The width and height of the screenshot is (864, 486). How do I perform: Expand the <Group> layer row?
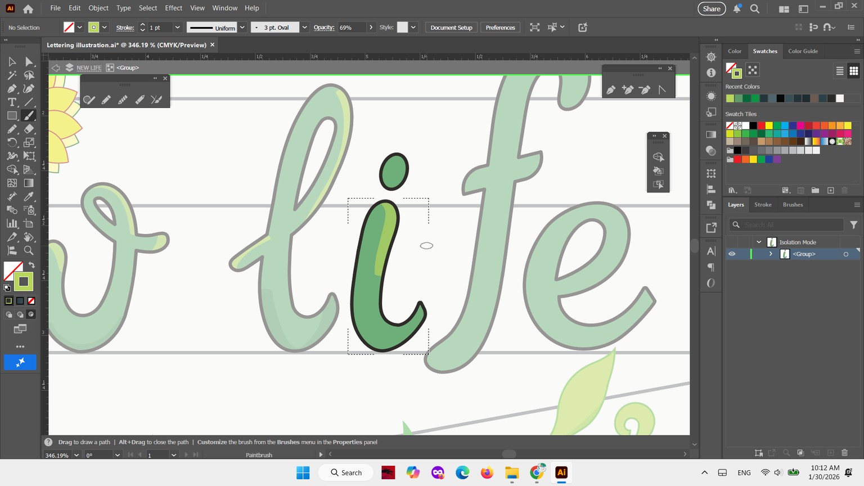tap(771, 254)
